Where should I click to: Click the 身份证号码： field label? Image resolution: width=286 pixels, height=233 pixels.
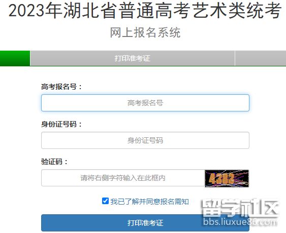pos(61,124)
